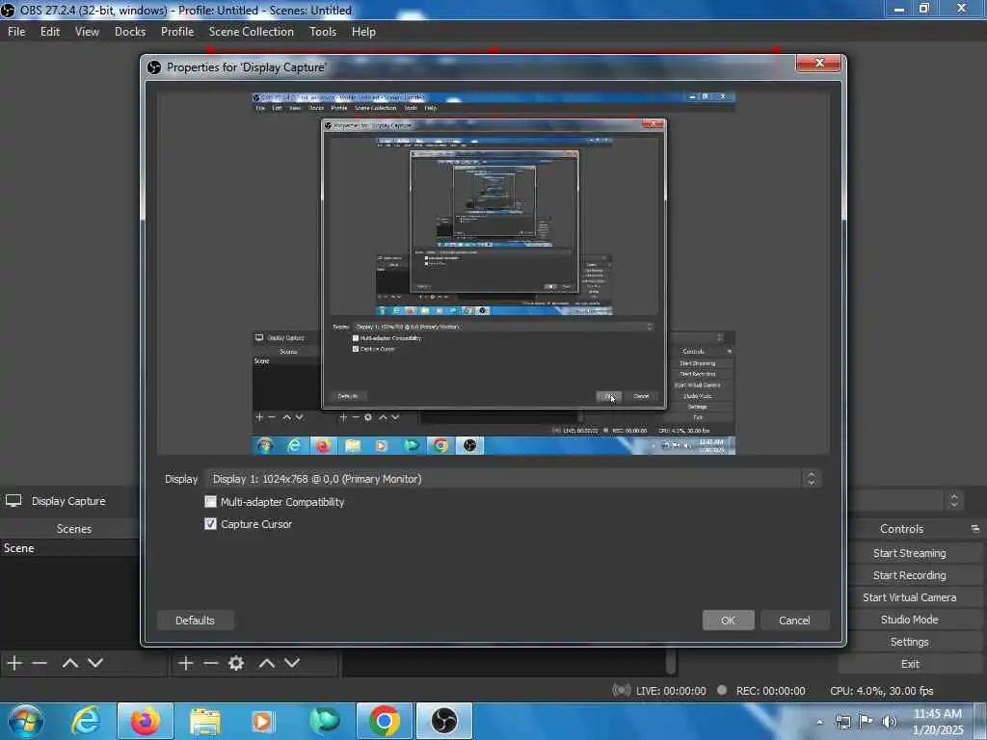987x740 pixels.
Task: Click the Controls dock title
Action: click(901, 529)
